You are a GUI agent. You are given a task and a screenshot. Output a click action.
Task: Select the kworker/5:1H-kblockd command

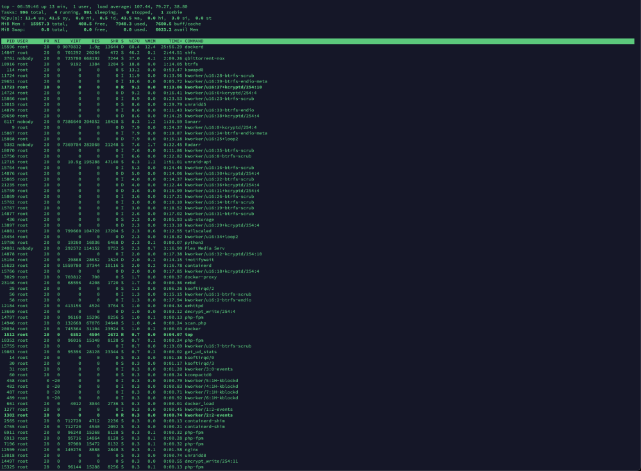pyautogui.click(x=212, y=380)
